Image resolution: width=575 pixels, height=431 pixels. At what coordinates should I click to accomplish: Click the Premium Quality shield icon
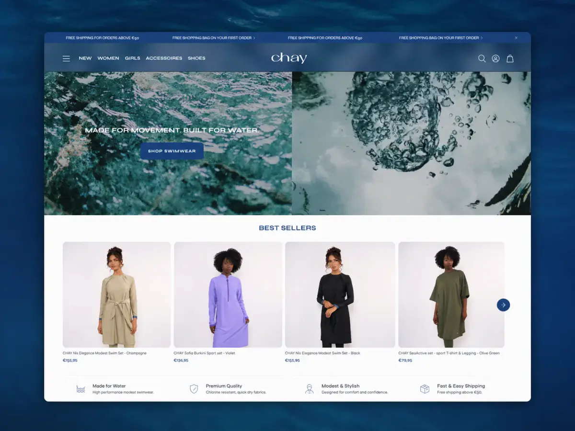pyautogui.click(x=194, y=389)
